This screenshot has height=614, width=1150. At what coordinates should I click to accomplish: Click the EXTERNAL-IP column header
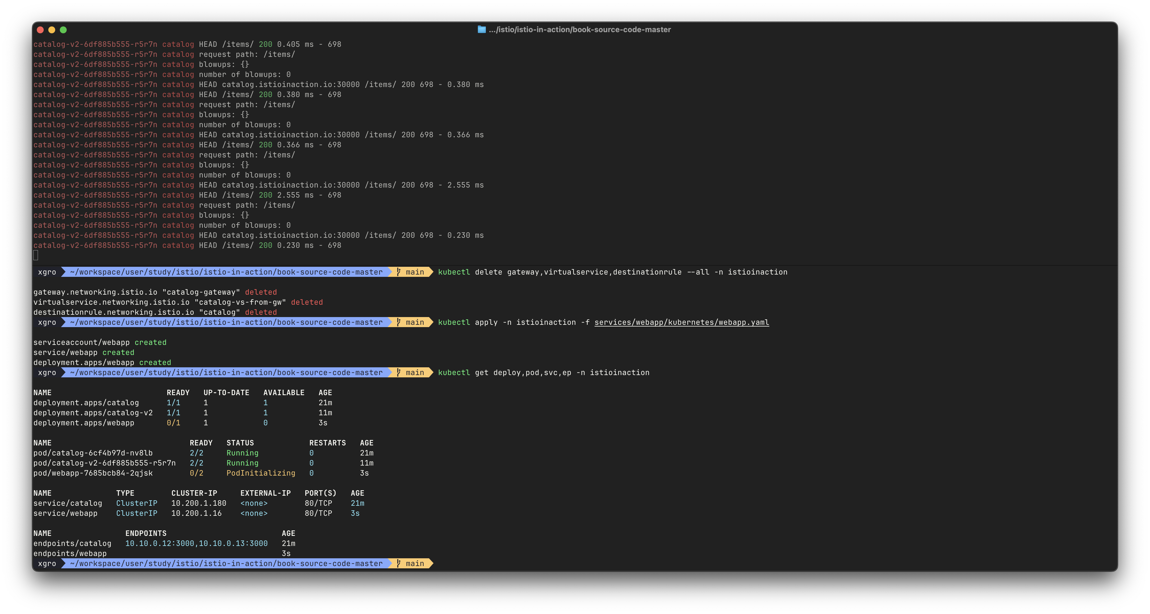click(266, 493)
